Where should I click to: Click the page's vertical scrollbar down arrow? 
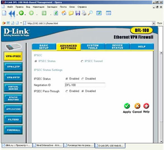[x=161, y=141]
